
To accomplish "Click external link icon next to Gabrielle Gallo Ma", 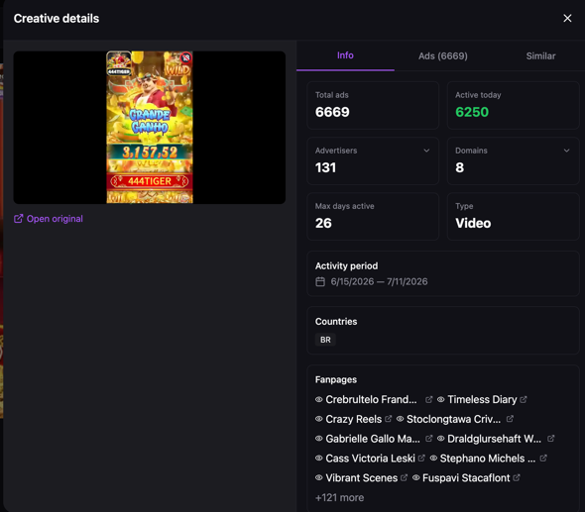I will click(x=428, y=439).
